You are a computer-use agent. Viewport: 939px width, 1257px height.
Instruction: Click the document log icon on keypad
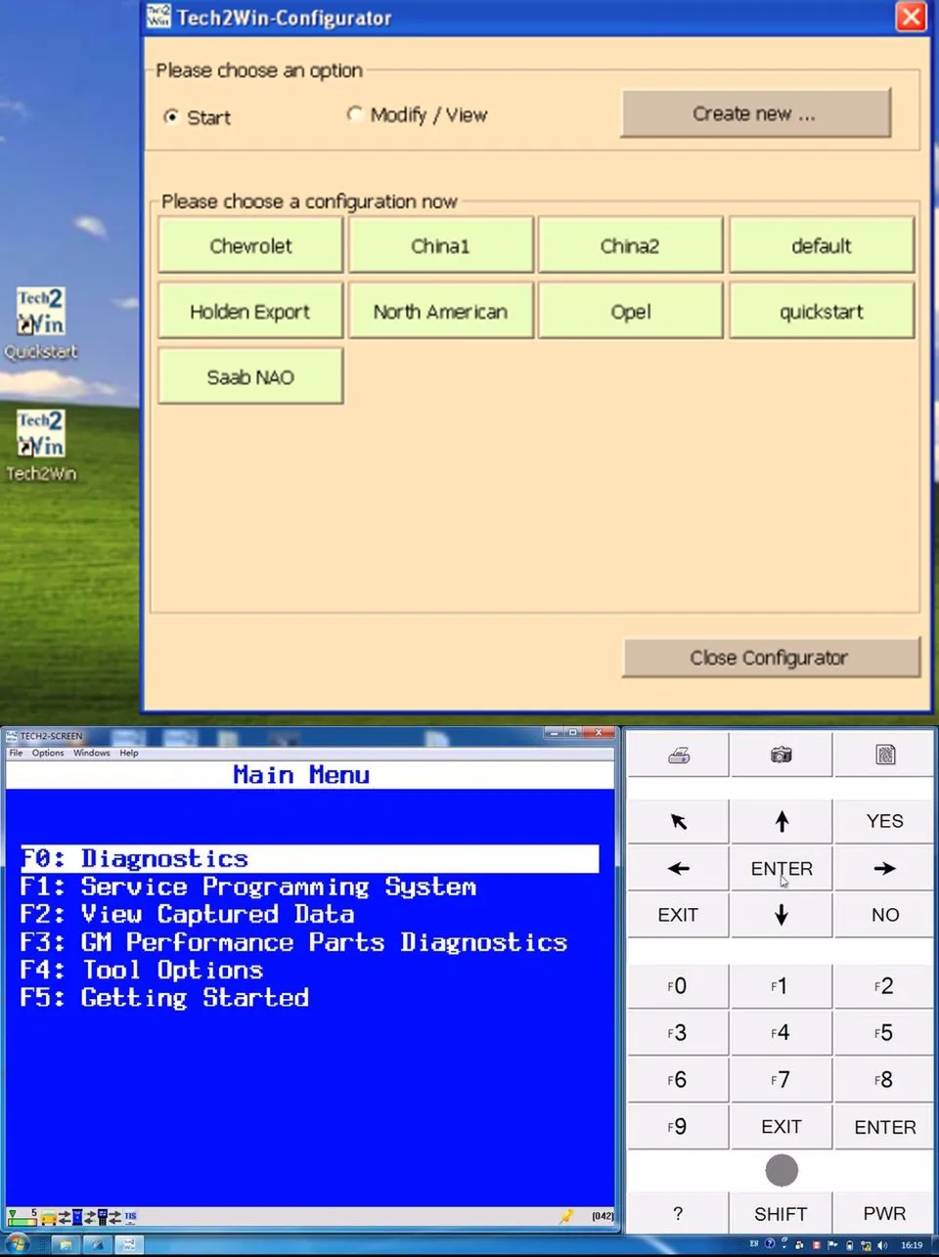tap(884, 755)
